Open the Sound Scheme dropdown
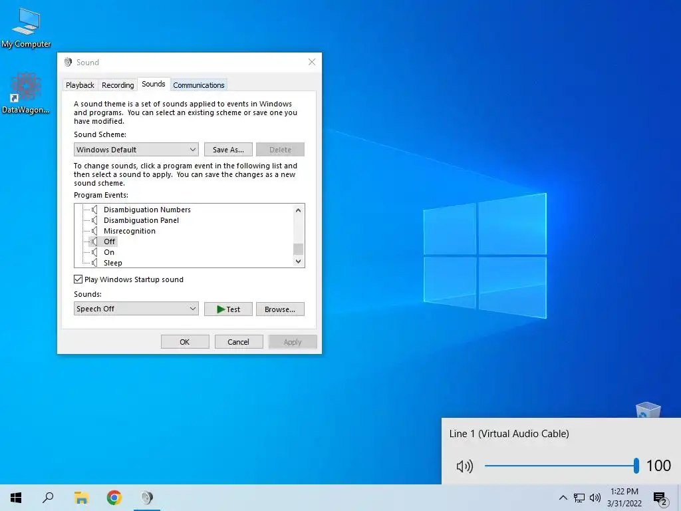Image resolution: width=681 pixels, height=511 pixels. (136, 150)
